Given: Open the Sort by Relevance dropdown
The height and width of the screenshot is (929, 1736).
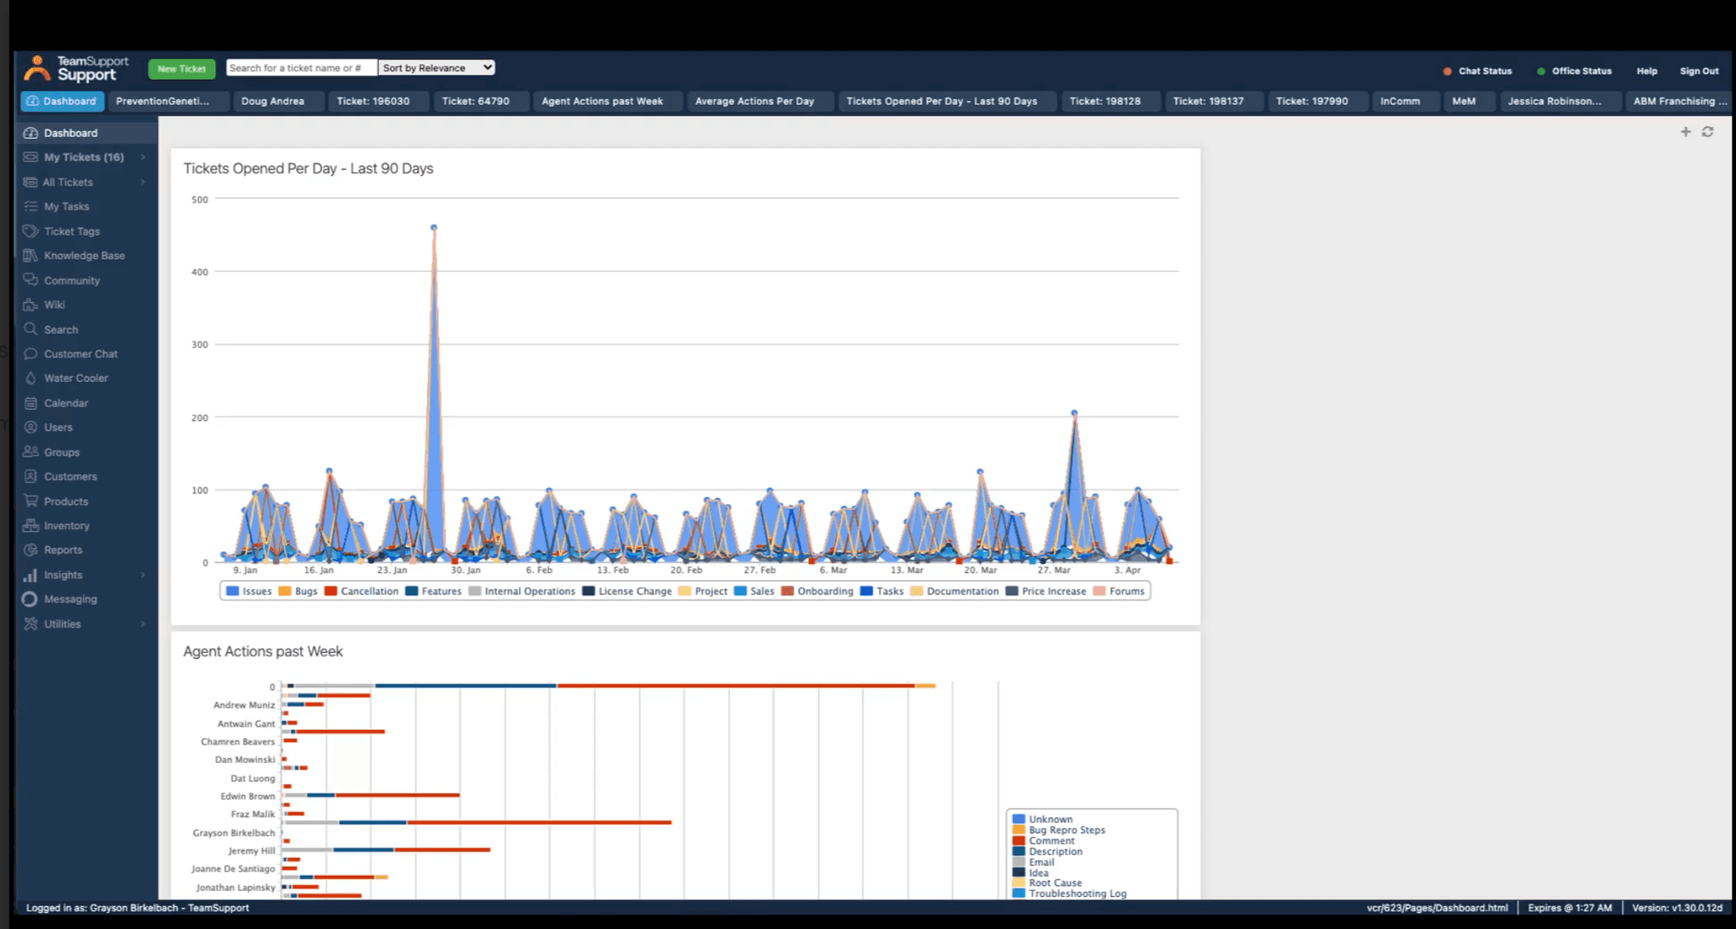Looking at the screenshot, I should click(x=437, y=68).
